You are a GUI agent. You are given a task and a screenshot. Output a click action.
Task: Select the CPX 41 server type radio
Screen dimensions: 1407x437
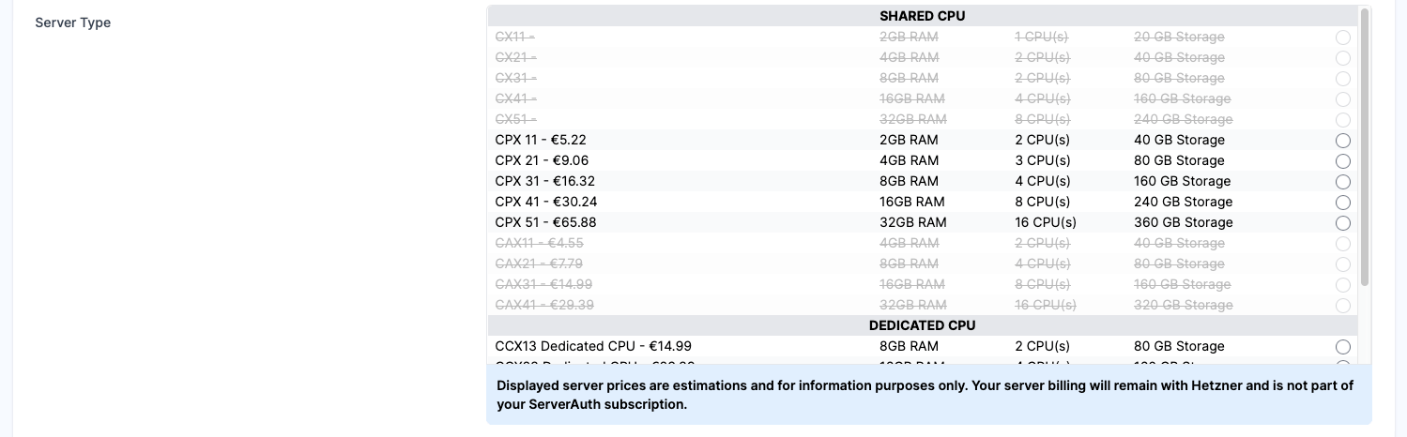1342,203
